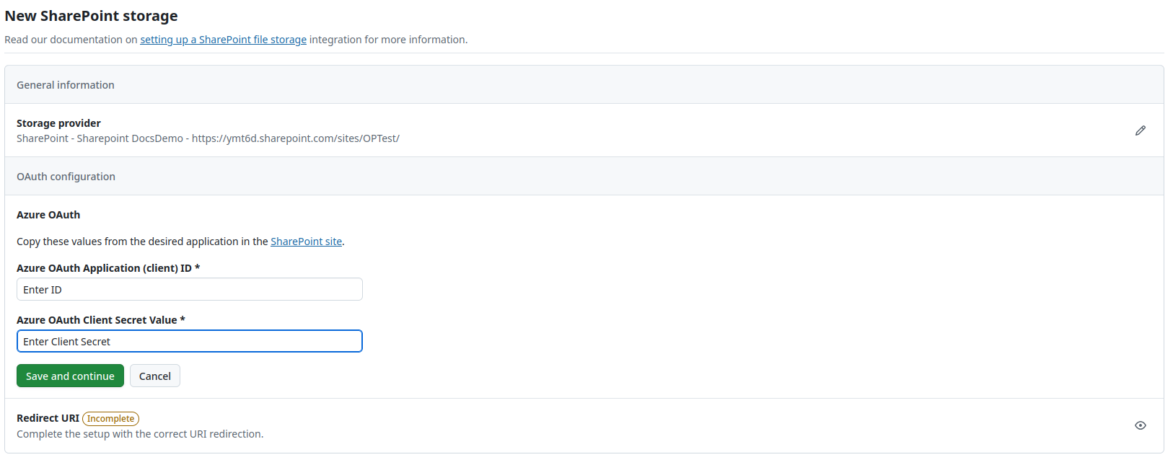The height and width of the screenshot is (465, 1173).
Task: Click Save and continue
Action: pos(70,376)
